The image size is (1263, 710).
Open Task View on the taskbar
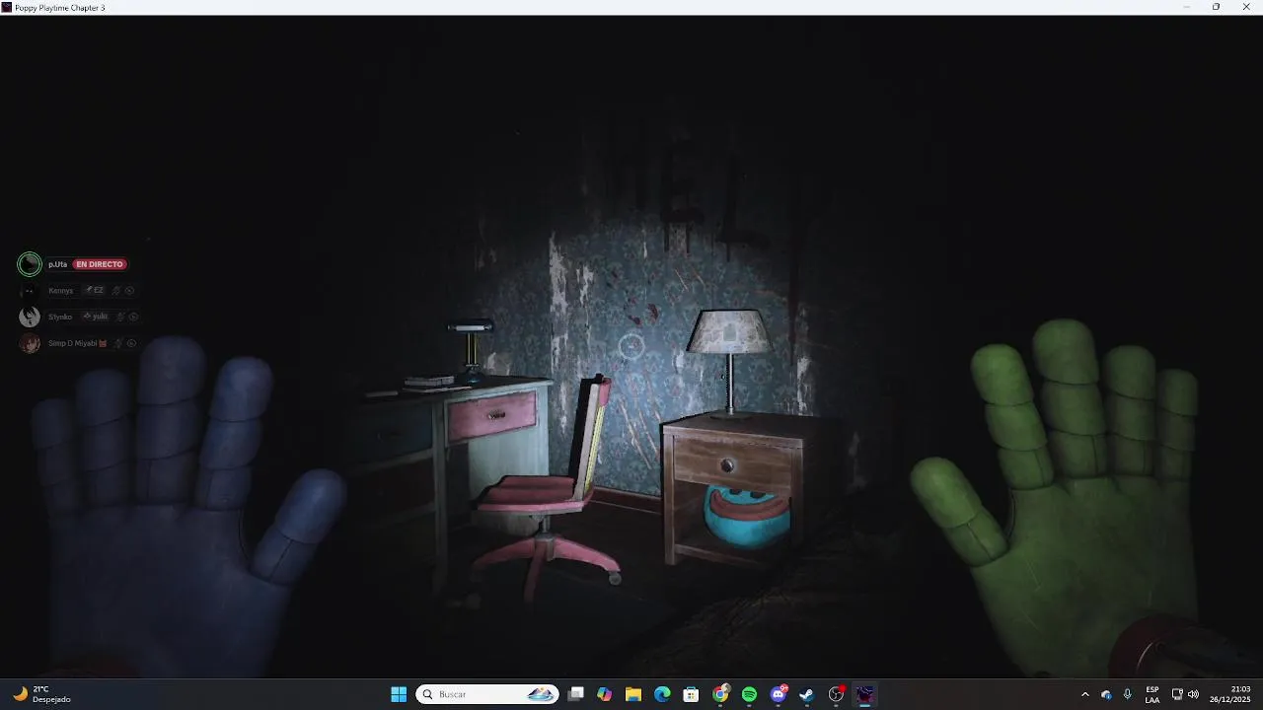coord(576,694)
